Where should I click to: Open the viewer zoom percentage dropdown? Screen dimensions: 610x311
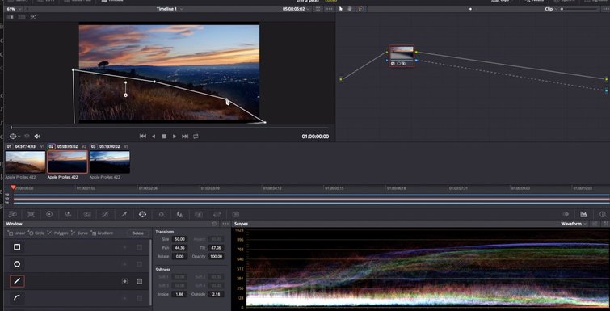click(12, 9)
